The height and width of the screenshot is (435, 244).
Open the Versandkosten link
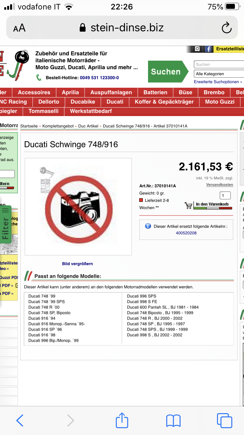pos(220,185)
